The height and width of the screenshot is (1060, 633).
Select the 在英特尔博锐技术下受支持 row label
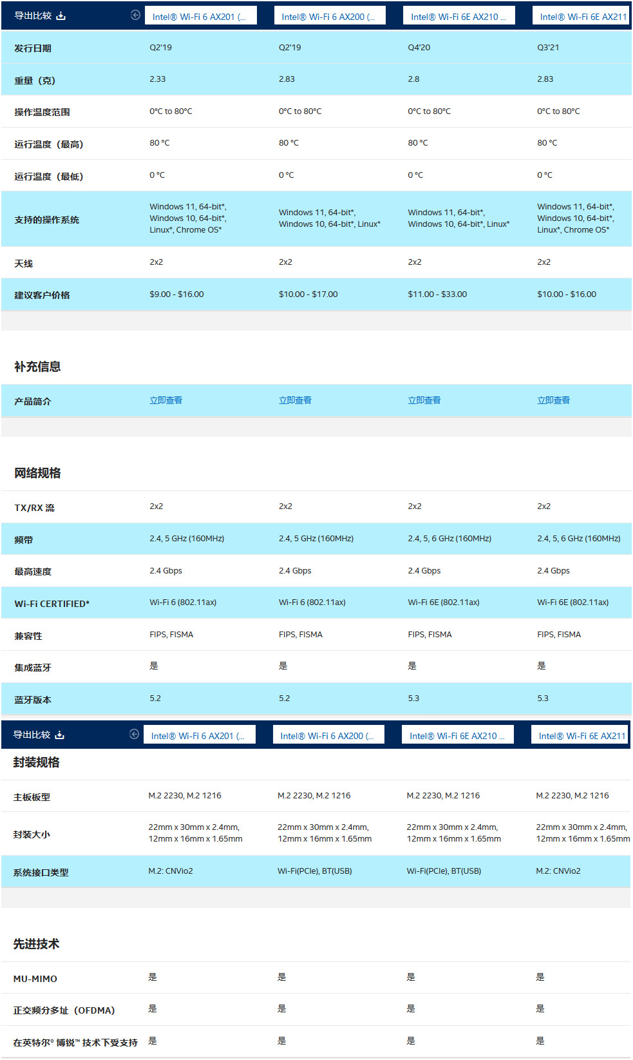click(75, 1043)
